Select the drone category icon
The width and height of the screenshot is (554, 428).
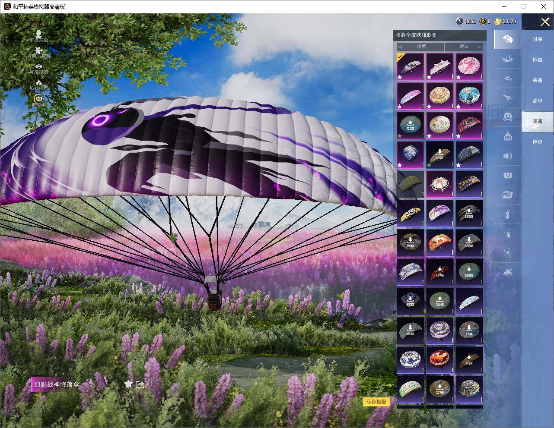(x=508, y=79)
